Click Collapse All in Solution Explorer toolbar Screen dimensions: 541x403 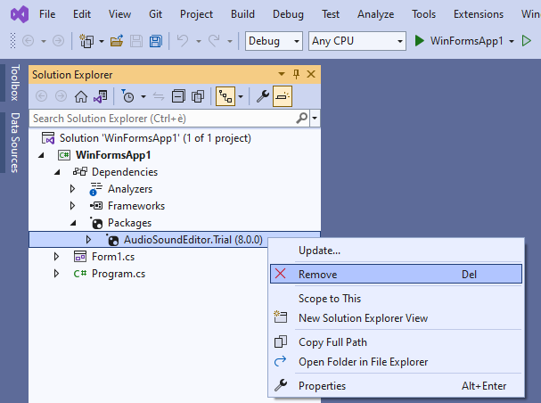click(178, 96)
